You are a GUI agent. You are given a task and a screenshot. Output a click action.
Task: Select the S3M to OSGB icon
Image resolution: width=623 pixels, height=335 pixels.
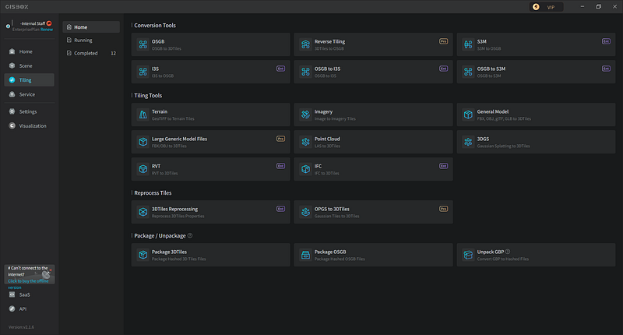click(x=468, y=44)
